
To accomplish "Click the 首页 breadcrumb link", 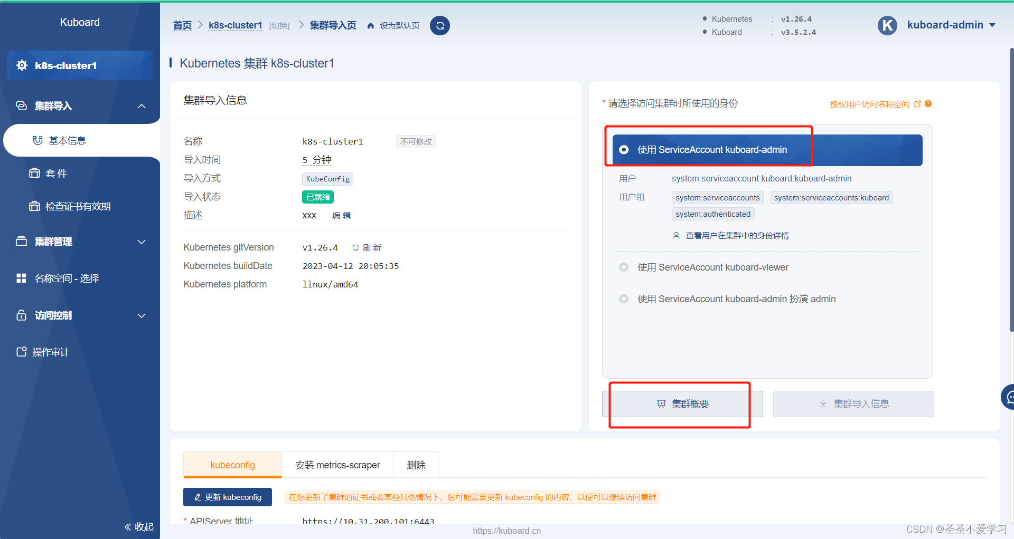I will click(182, 25).
